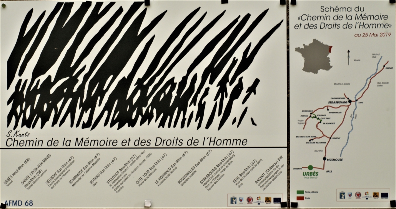Click the small blue crest logo in the left panel
Screen dimensions: 396x209
[241, 200]
